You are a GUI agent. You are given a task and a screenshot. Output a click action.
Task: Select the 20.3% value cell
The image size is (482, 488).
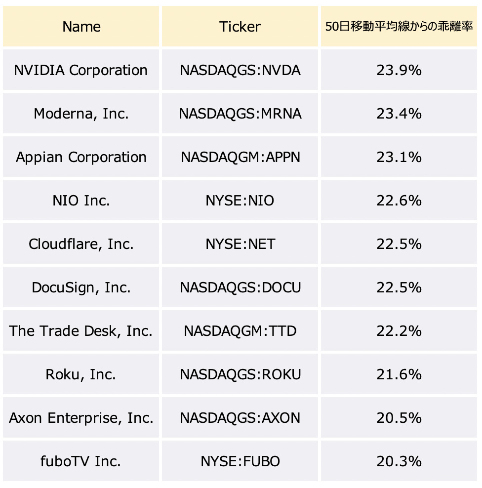point(399,461)
